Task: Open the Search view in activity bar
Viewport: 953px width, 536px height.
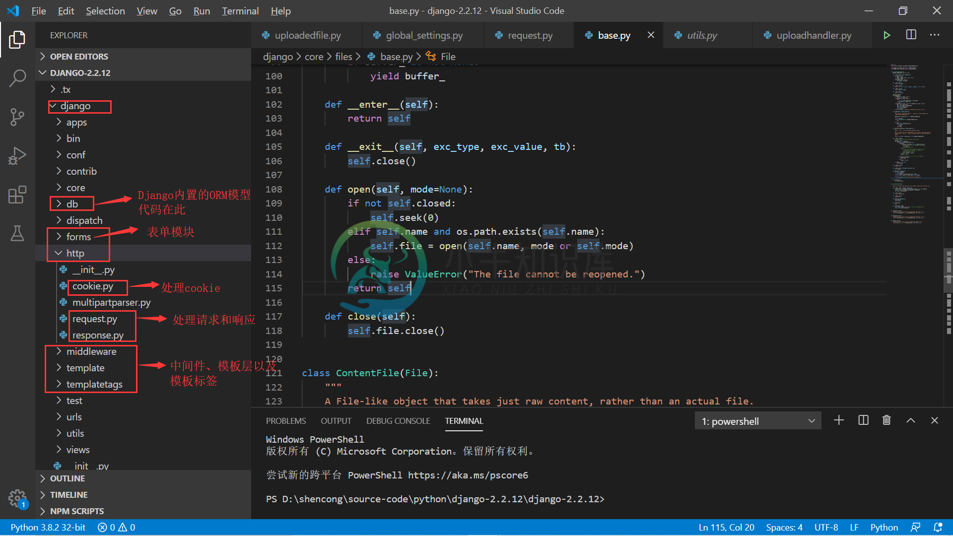Action: (x=17, y=78)
